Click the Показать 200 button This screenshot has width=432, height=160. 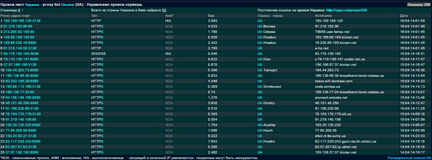[x=419, y=4]
